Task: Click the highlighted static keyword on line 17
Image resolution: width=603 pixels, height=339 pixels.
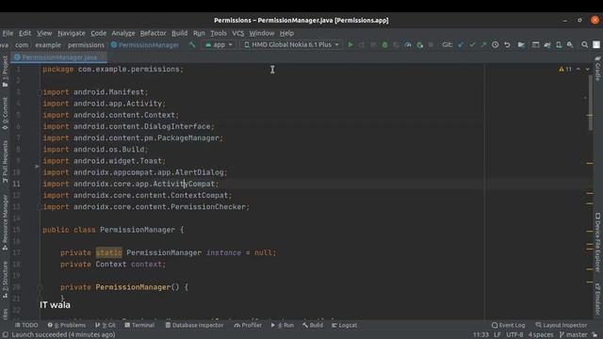Action: (109, 252)
